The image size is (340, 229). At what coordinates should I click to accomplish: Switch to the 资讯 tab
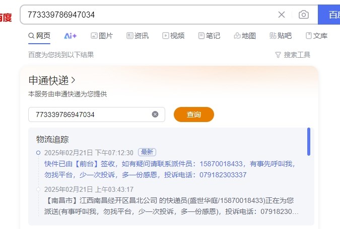pyautogui.click(x=138, y=36)
